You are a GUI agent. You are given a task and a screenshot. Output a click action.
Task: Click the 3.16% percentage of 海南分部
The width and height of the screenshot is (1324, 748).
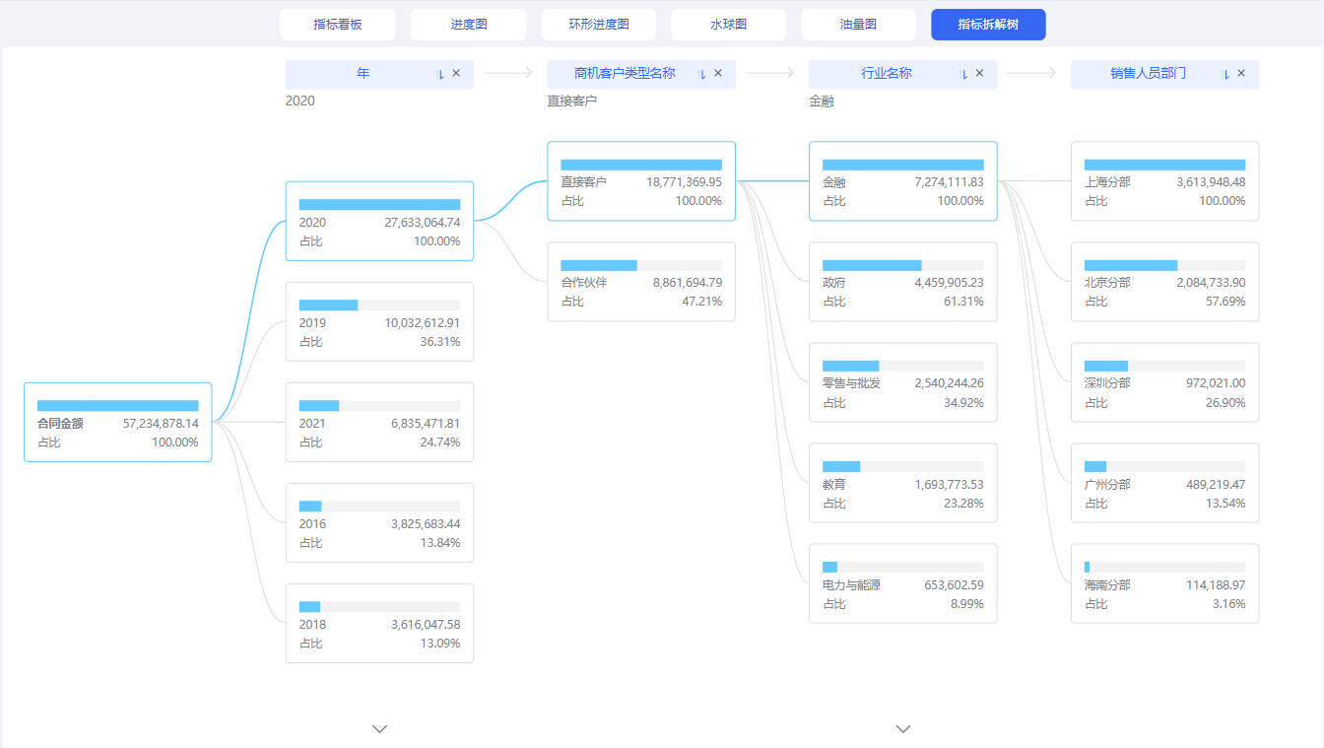(x=1228, y=604)
